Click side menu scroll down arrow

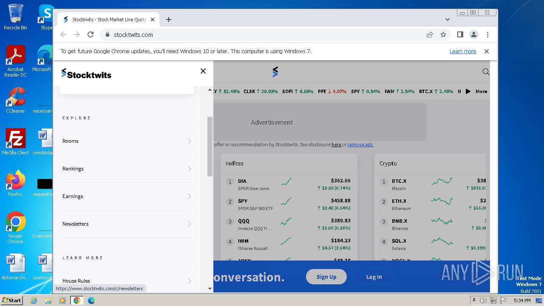coord(210,289)
